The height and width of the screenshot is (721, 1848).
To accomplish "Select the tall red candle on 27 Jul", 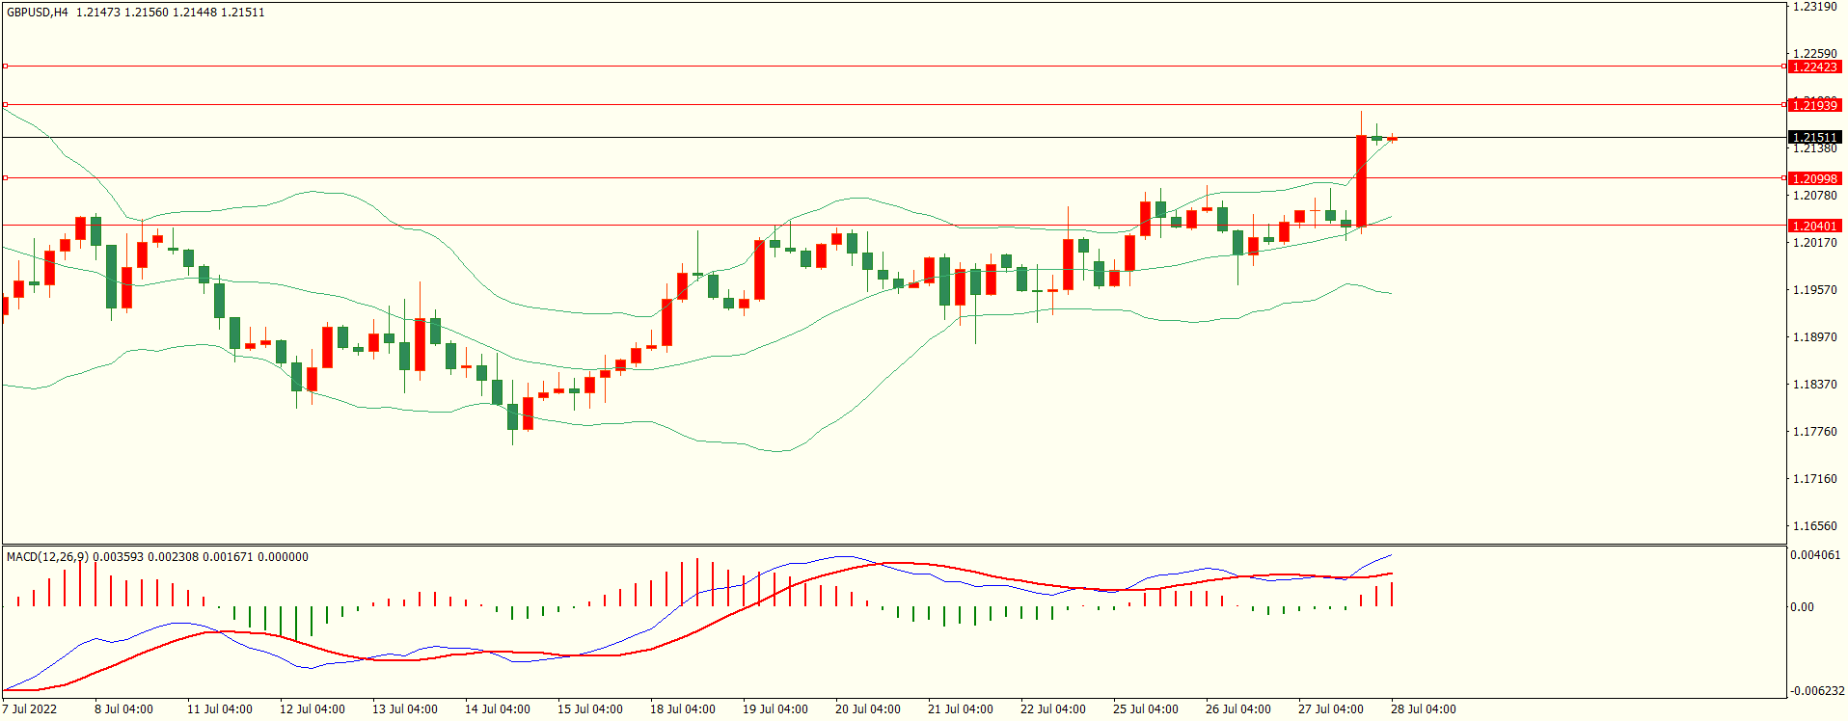I will pos(1361,181).
